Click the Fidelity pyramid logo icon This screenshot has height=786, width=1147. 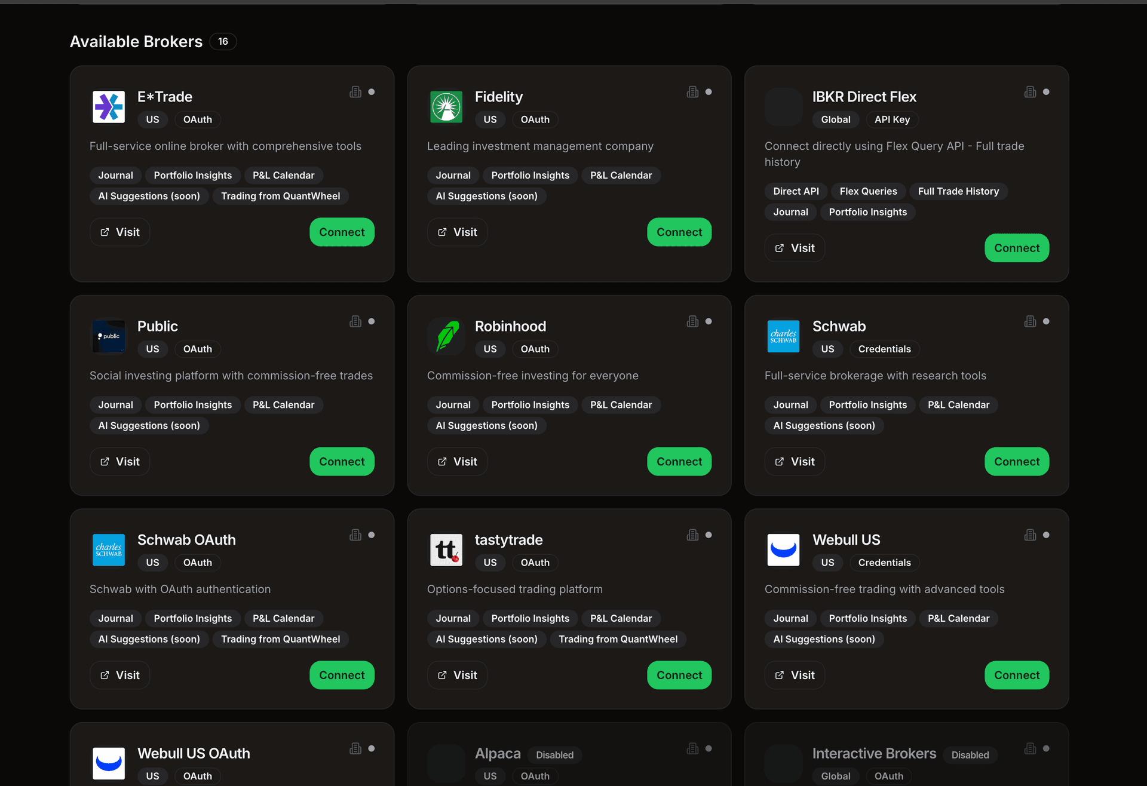pyautogui.click(x=446, y=107)
